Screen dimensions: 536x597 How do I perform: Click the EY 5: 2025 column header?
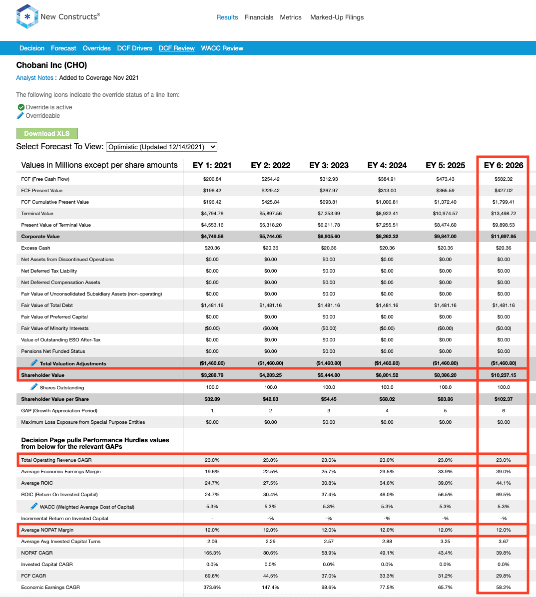click(445, 165)
